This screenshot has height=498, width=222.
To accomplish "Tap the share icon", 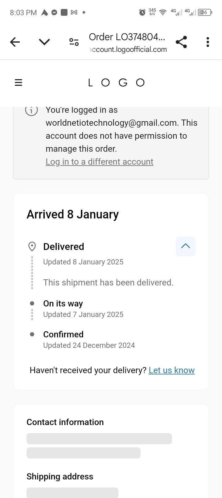I will (x=181, y=42).
